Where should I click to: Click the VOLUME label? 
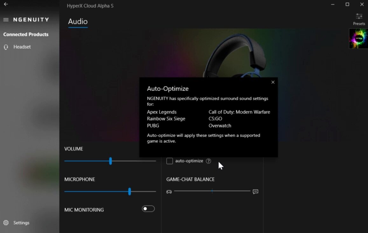tap(74, 149)
